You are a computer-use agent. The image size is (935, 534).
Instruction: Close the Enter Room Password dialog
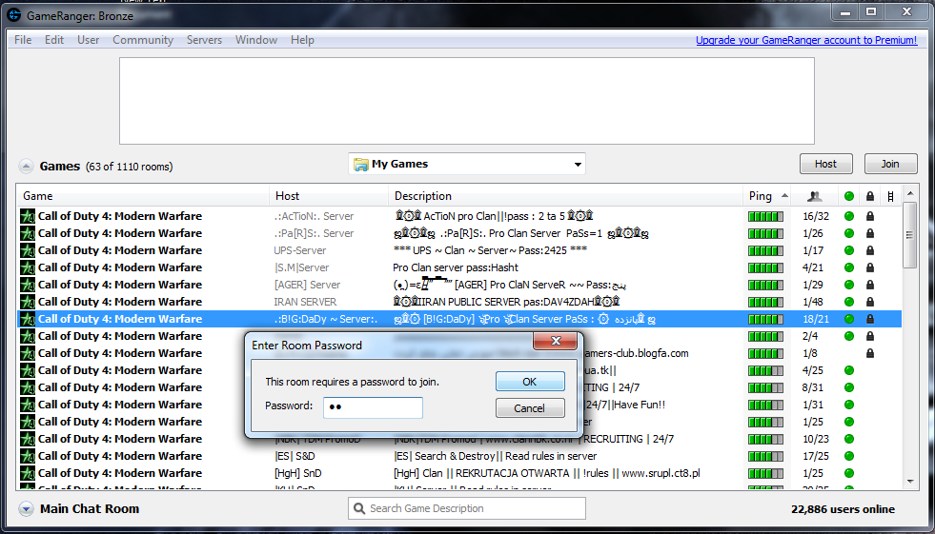pyautogui.click(x=556, y=341)
